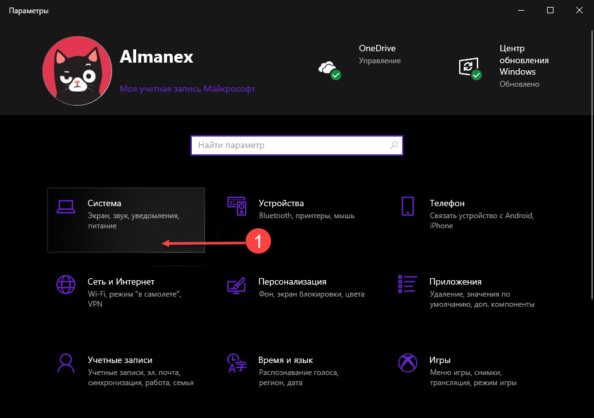Open the Приложения settings title
This screenshot has width=594, height=418.
pyautogui.click(x=455, y=282)
